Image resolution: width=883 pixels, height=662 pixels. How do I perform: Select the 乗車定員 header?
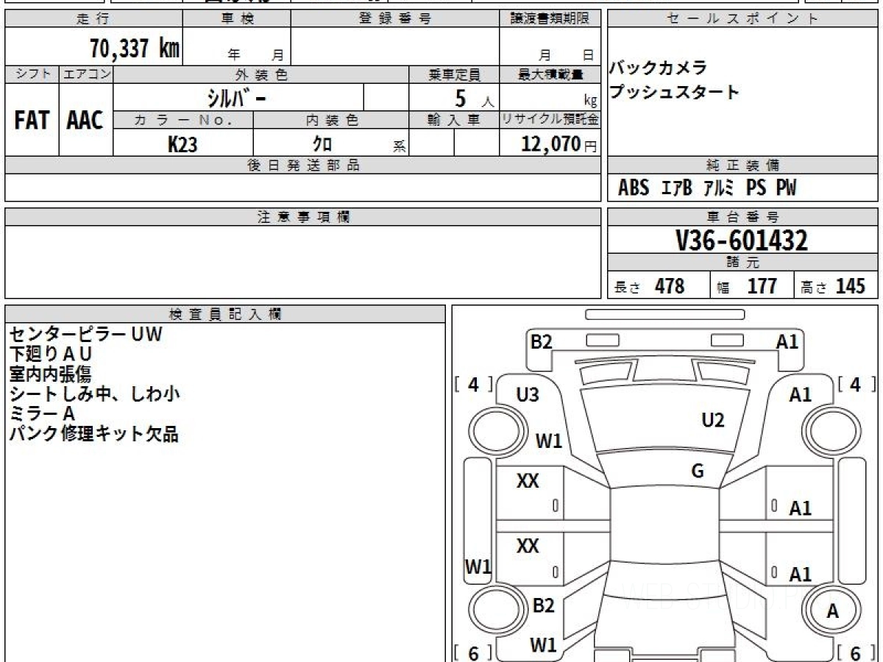[454, 74]
